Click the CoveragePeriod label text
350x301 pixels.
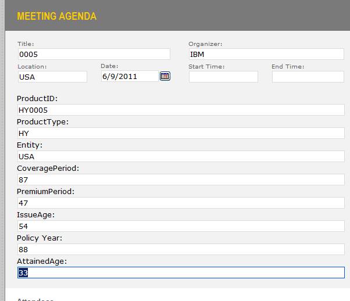pos(48,169)
